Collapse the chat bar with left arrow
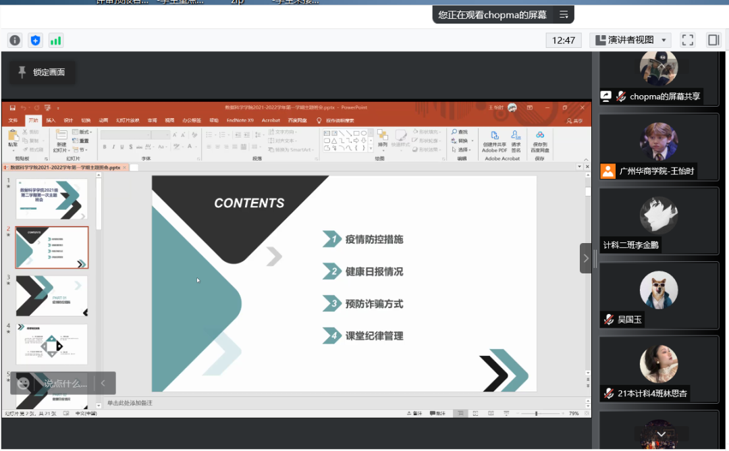The width and height of the screenshot is (729, 451). pos(103,383)
